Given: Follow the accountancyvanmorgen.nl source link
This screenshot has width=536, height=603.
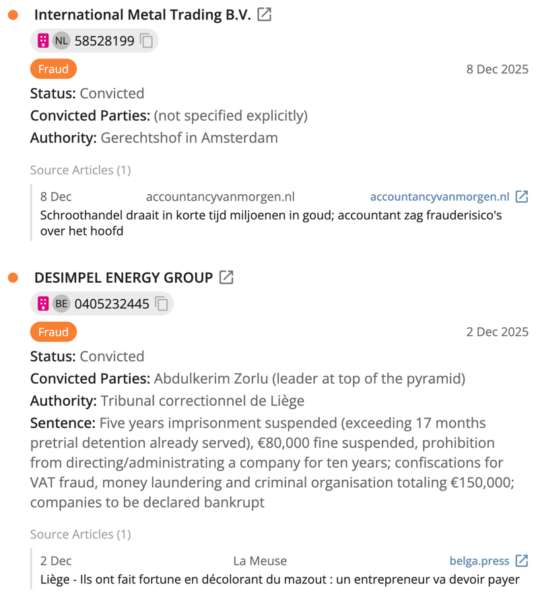Looking at the screenshot, I should tap(440, 197).
